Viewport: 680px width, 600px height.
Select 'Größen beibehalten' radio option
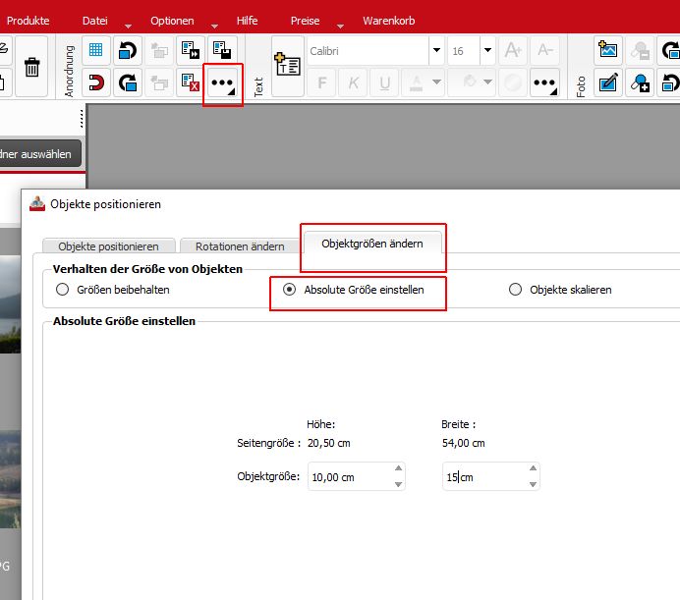point(63,290)
